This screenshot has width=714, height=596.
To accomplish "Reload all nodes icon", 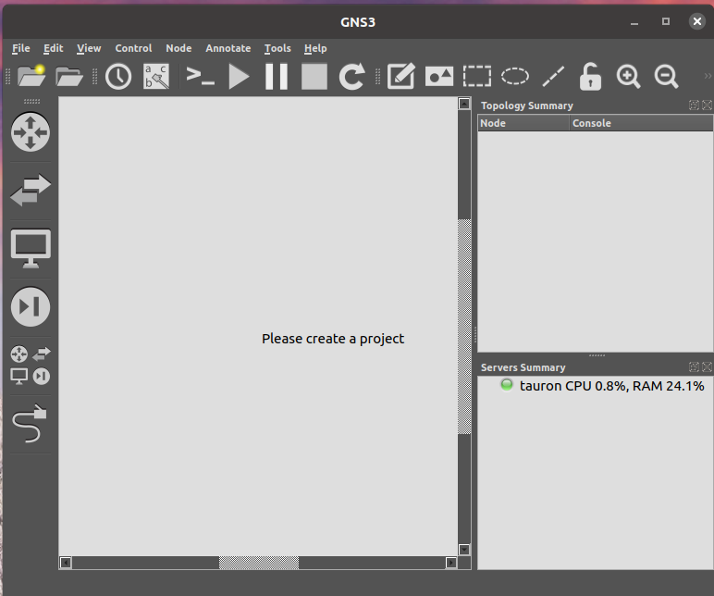I will tap(351, 76).
